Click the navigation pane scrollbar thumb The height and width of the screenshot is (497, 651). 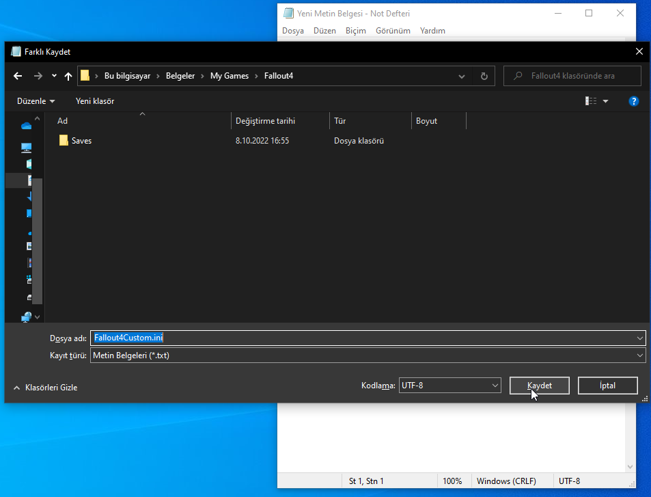point(37,241)
